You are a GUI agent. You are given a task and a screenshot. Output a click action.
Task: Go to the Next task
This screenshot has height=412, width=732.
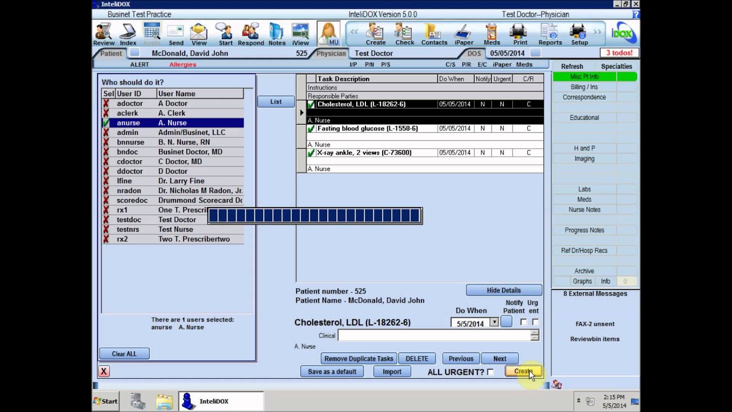click(500, 359)
